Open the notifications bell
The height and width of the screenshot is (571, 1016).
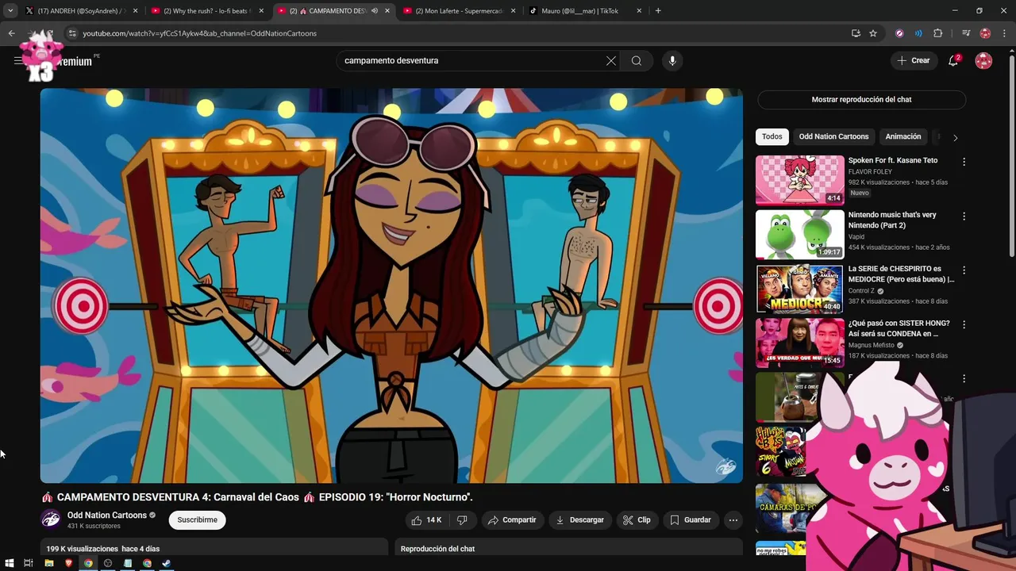(953, 60)
